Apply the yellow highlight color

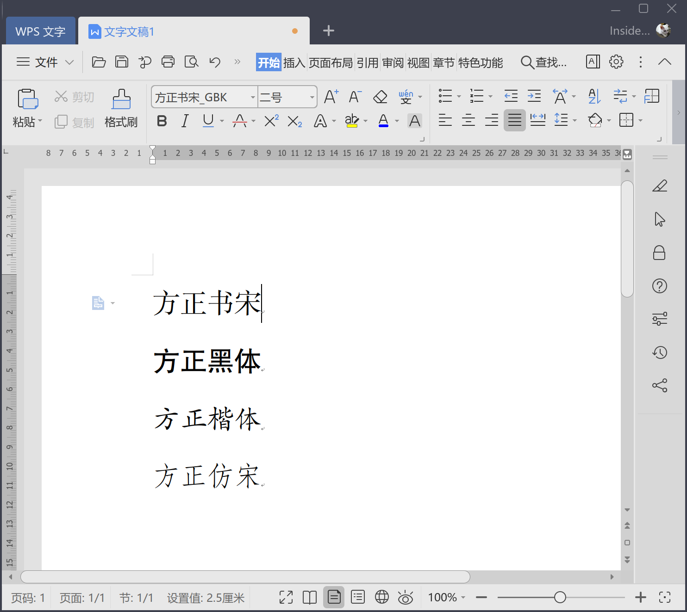[x=352, y=121]
